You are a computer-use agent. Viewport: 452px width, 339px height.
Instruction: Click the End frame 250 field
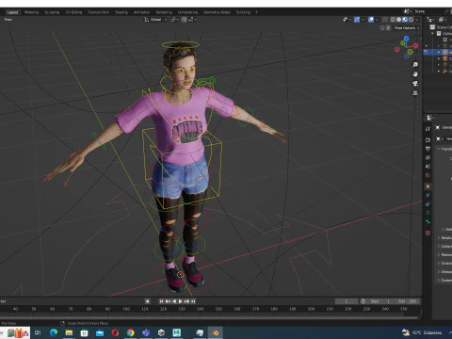407,301
